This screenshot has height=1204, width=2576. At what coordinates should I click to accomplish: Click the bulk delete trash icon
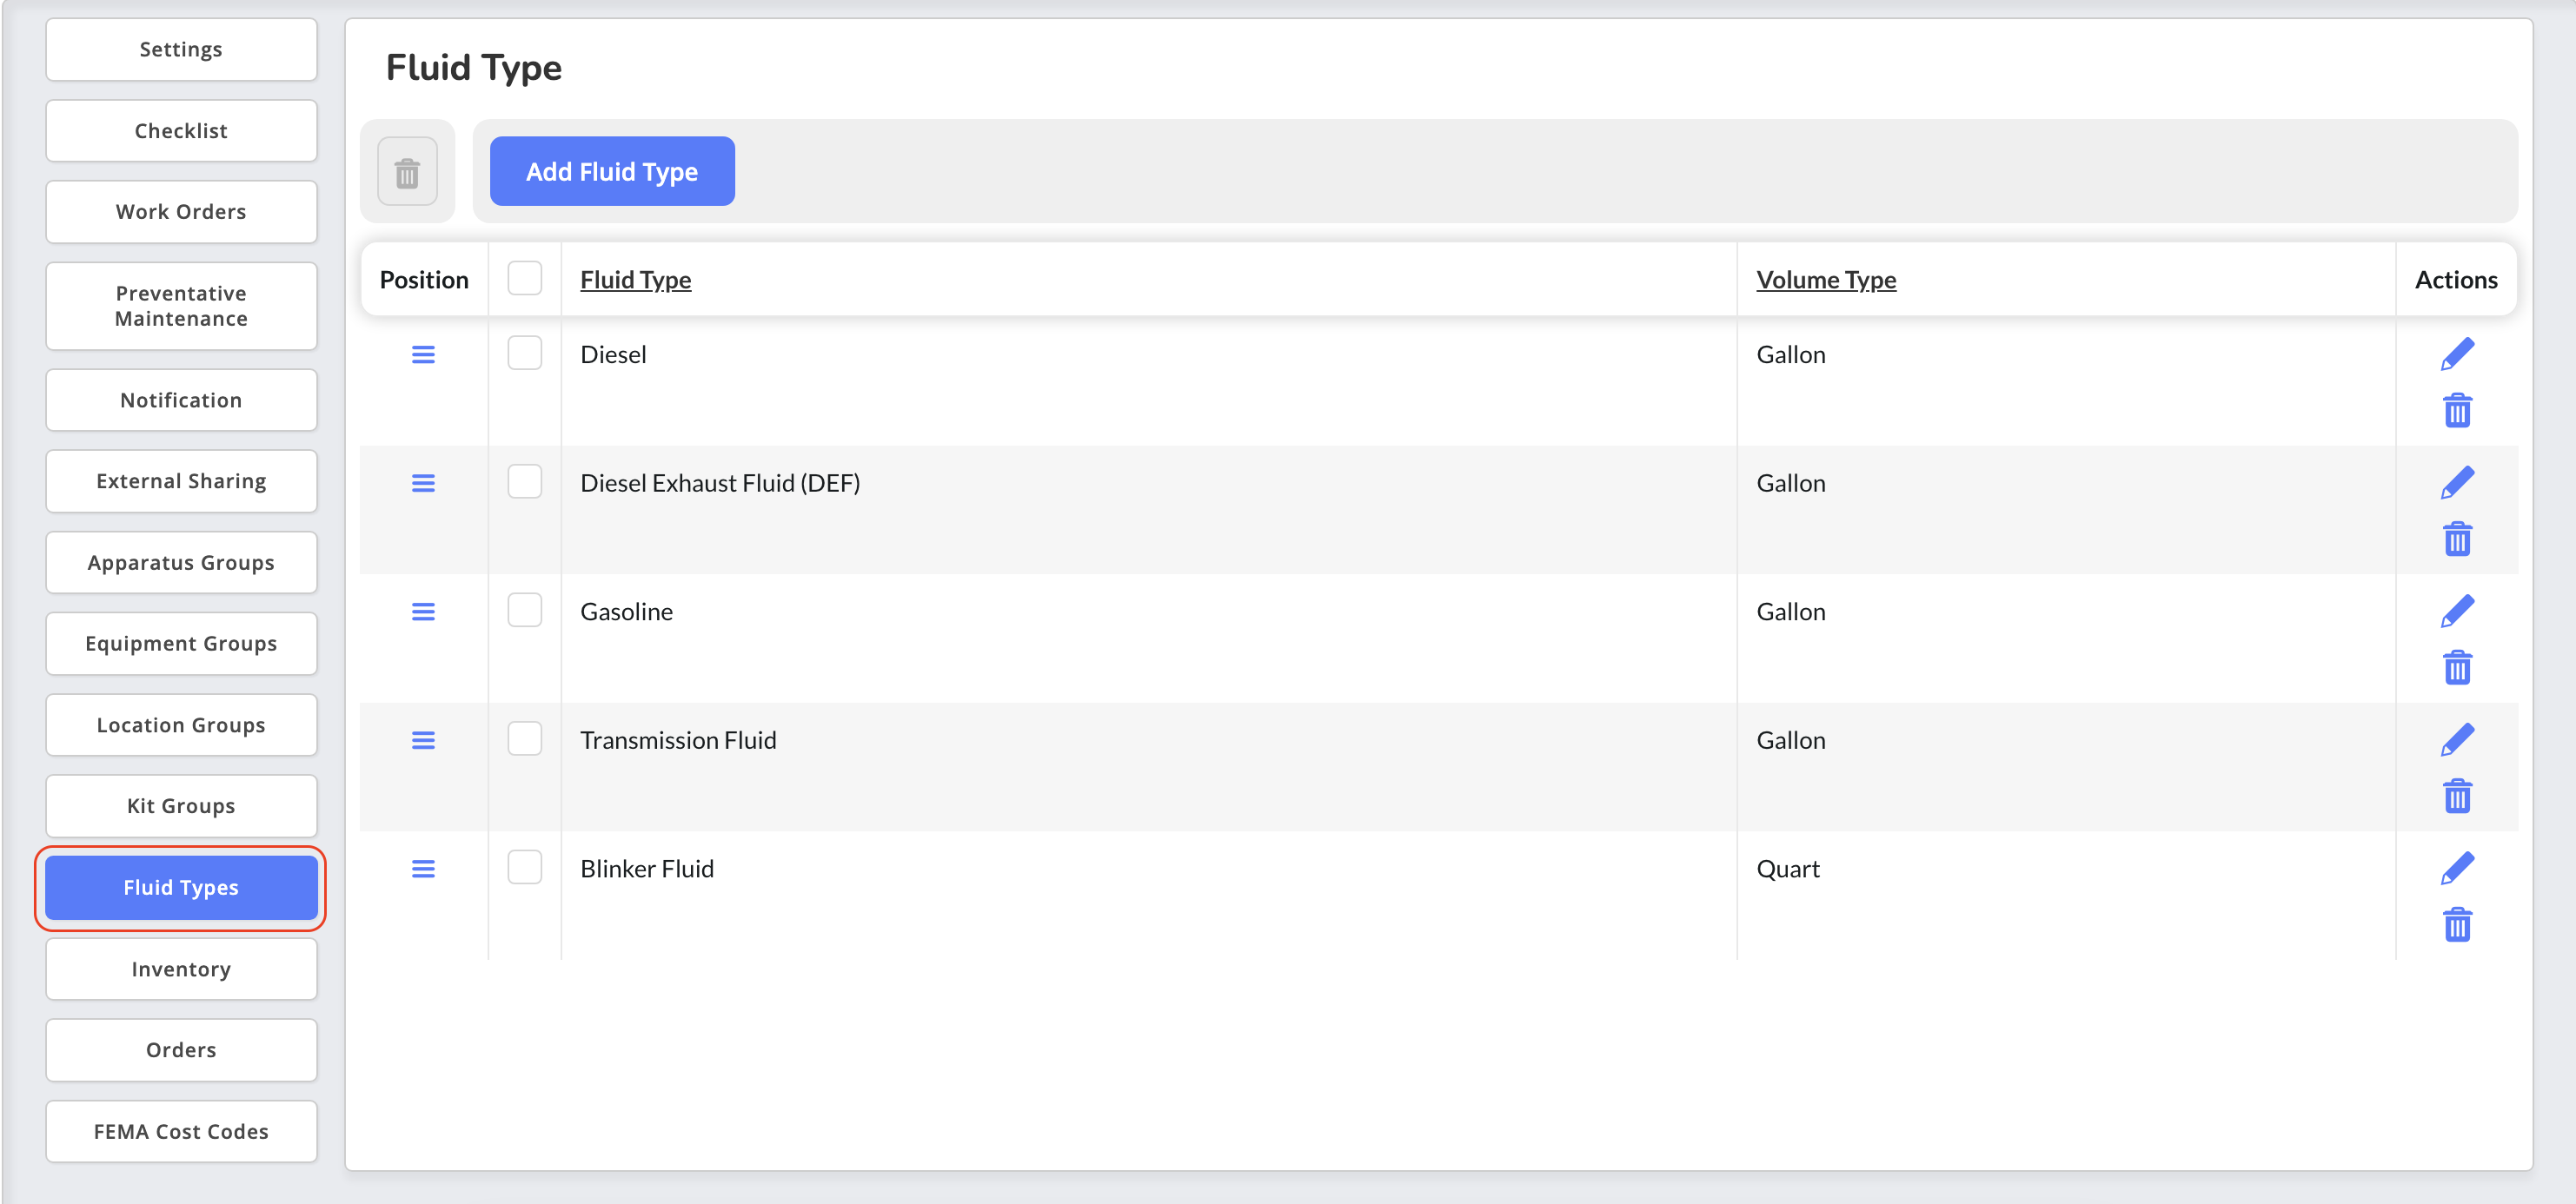407,172
